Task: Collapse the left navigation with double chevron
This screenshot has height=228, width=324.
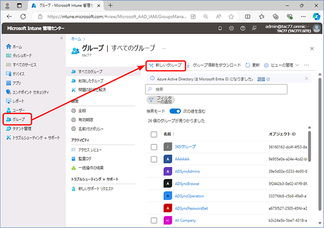Action: [61, 38]
